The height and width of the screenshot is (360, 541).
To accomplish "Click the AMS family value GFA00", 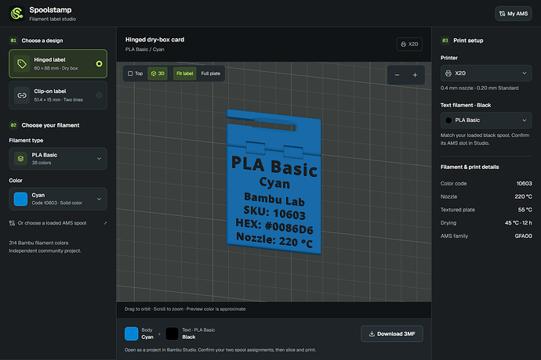I will point(524,236).
